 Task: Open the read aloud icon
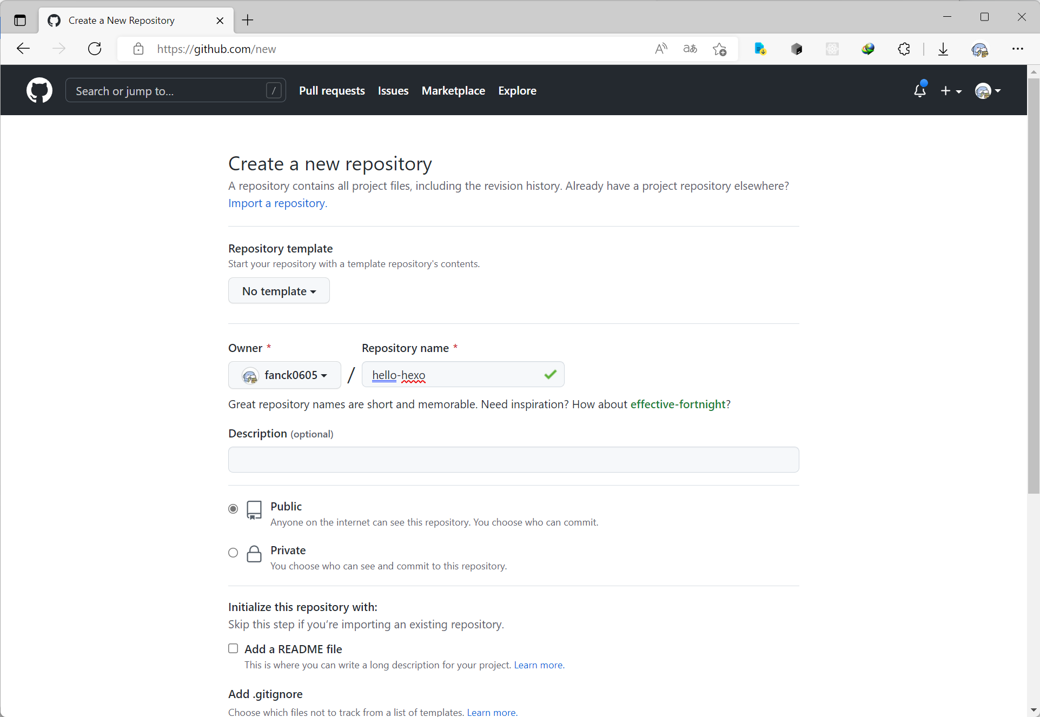tap(661, 49)
